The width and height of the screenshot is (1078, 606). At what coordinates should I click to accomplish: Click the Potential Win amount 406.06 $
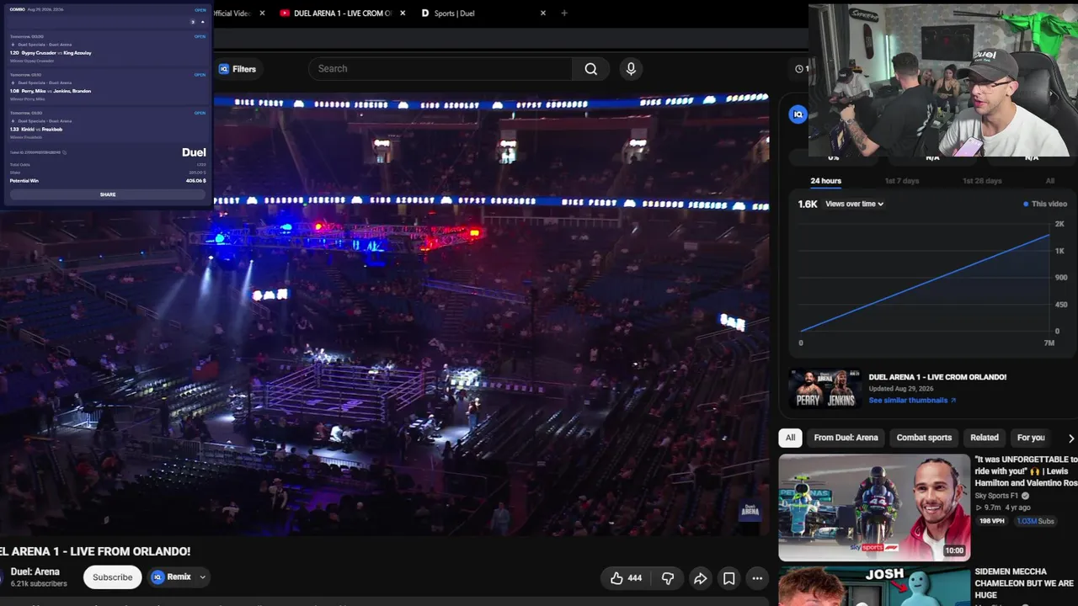196,181
